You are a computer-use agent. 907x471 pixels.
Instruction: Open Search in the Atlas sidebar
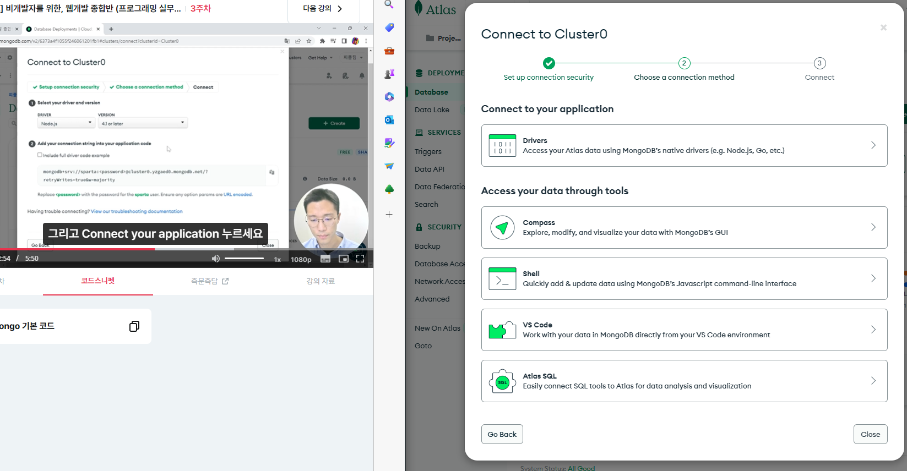click(426, 205)
